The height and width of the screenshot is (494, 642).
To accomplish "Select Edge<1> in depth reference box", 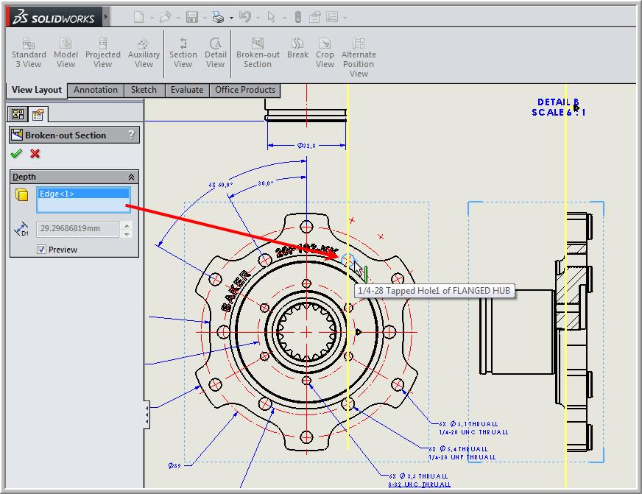I will (x=83, y=194).
